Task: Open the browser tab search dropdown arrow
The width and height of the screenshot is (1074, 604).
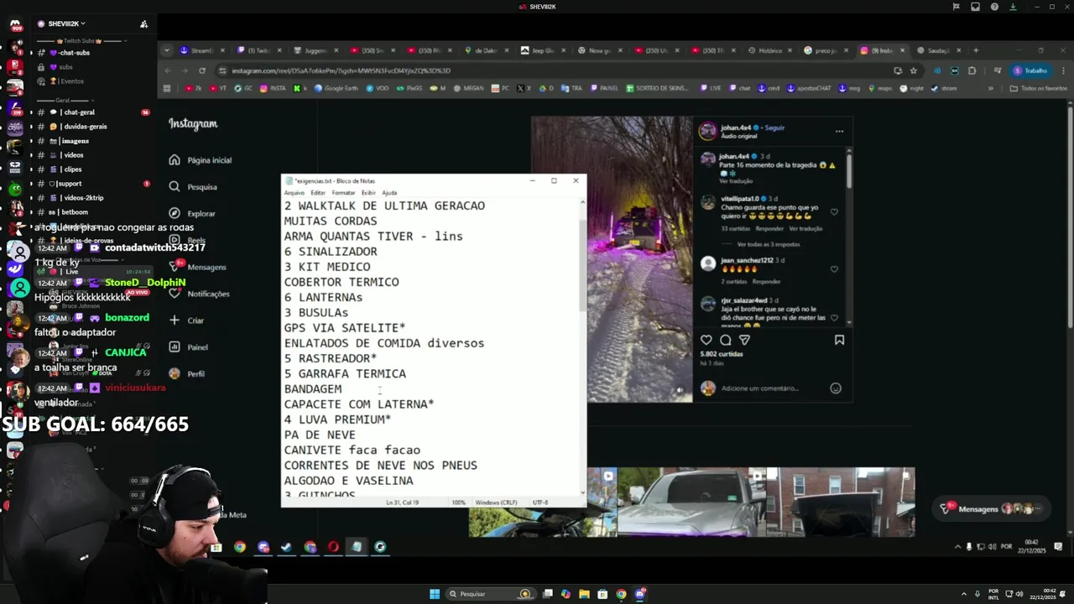Action: (167, 50)
